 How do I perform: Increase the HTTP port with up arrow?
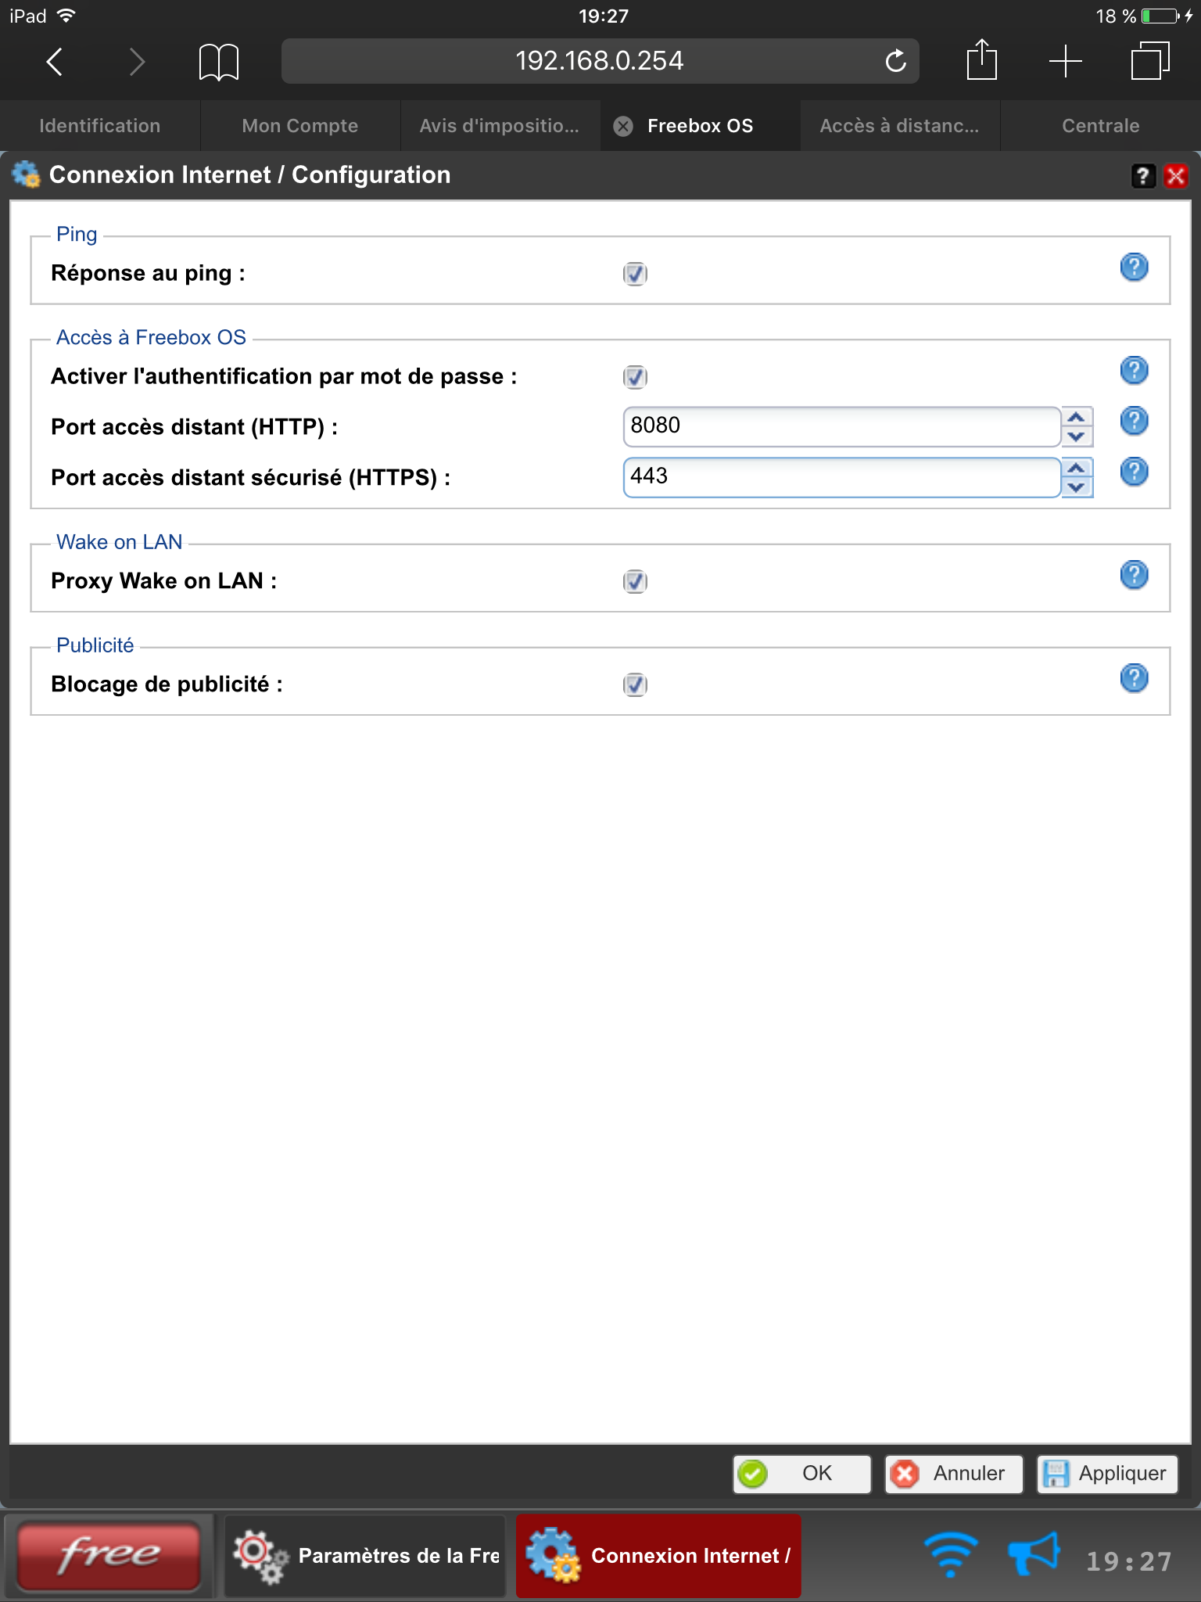coord(1077,417)
